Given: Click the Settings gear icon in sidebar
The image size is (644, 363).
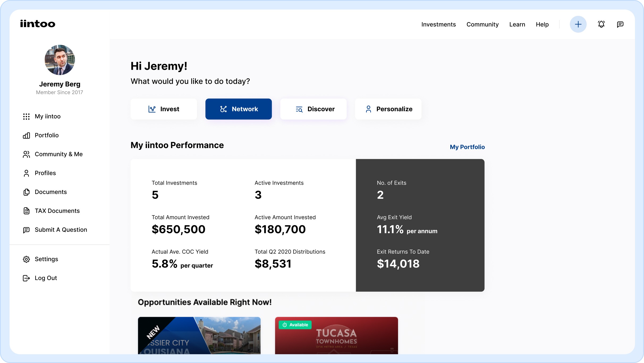Looking at the screenshot, I should [x=26, y=259].
